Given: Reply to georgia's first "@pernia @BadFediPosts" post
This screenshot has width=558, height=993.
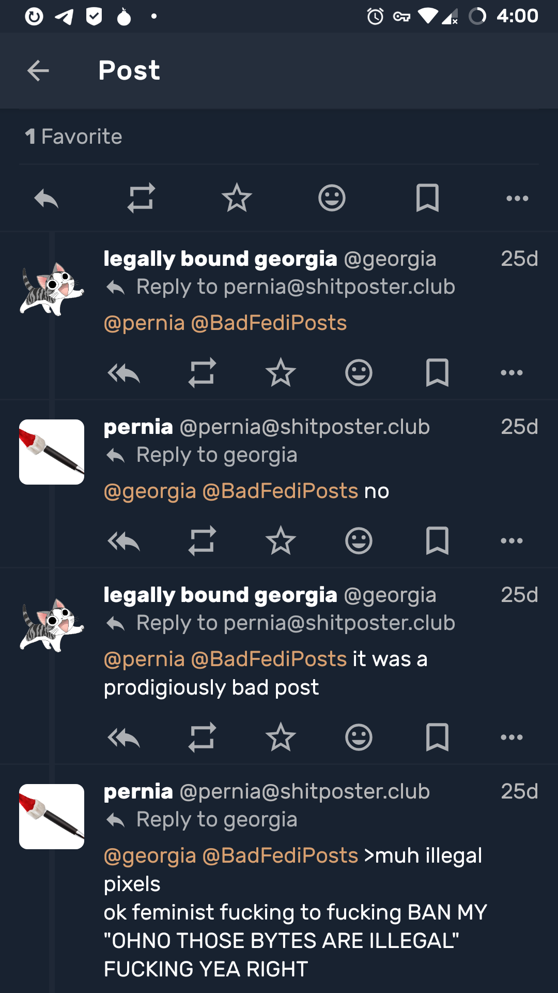Looking at the screenshot, I should click(124, 373).
